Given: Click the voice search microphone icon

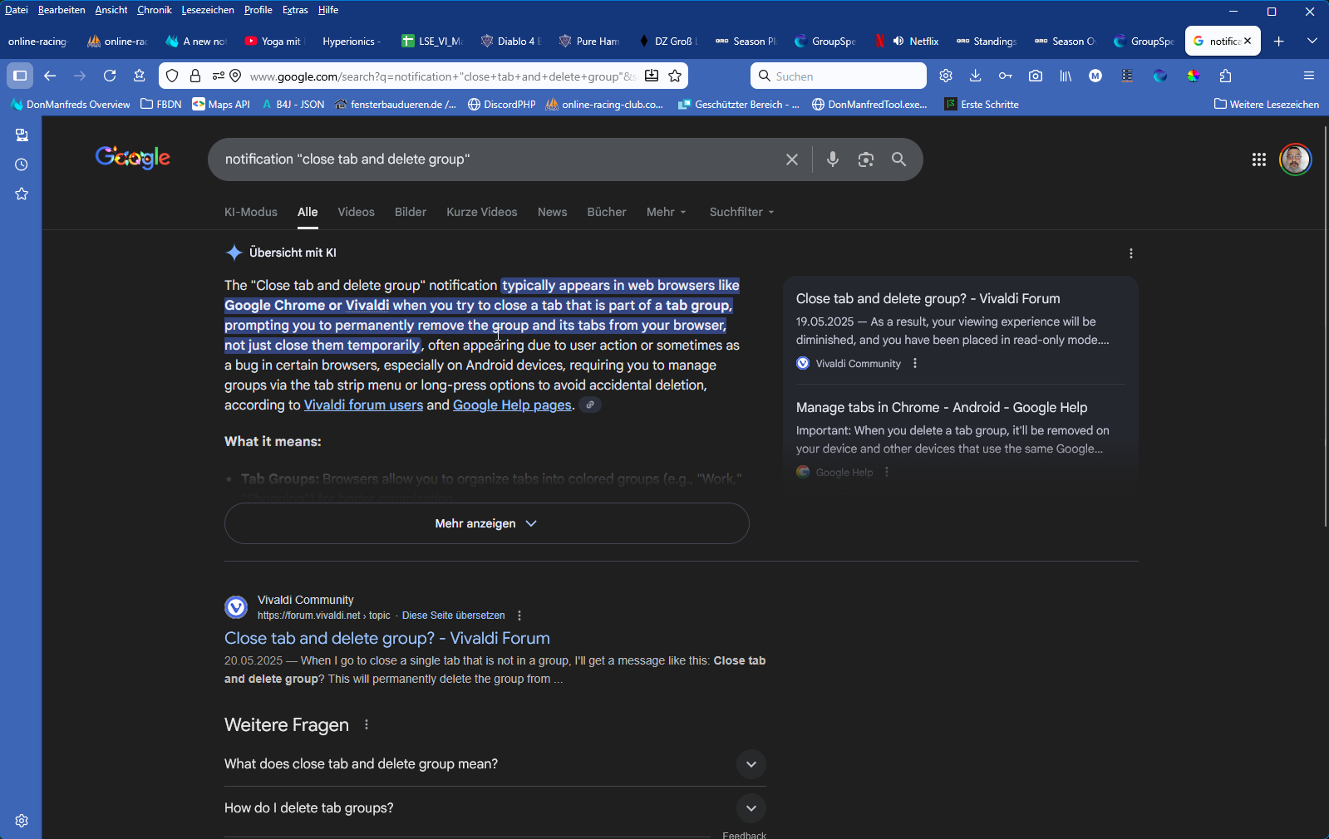Looking at the screenshot, I should point(832,159).
